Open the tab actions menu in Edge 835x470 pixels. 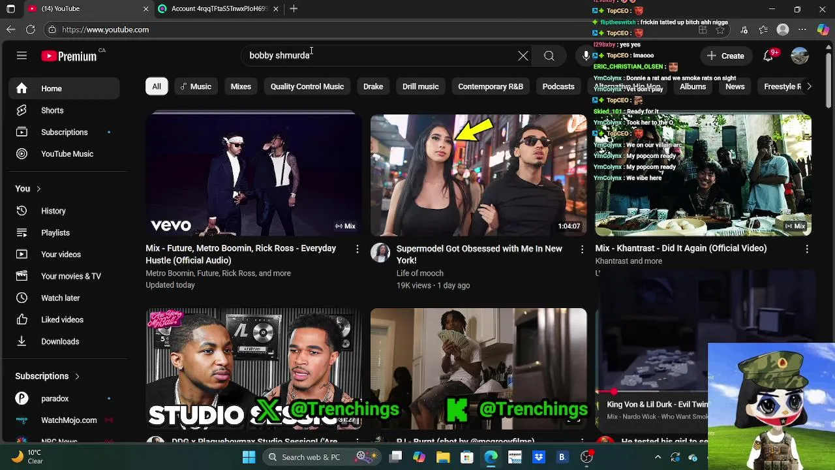11,8
